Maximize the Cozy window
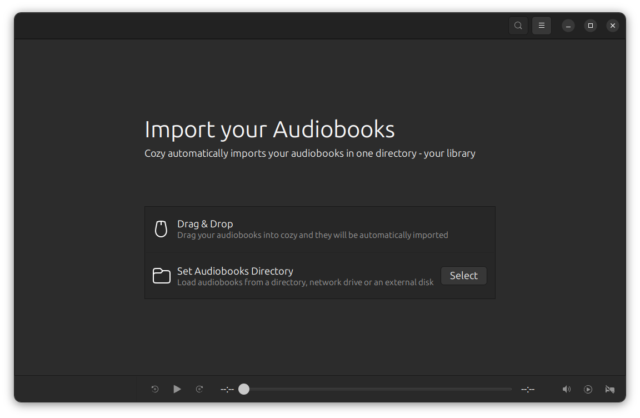 (x=590, y=26)
